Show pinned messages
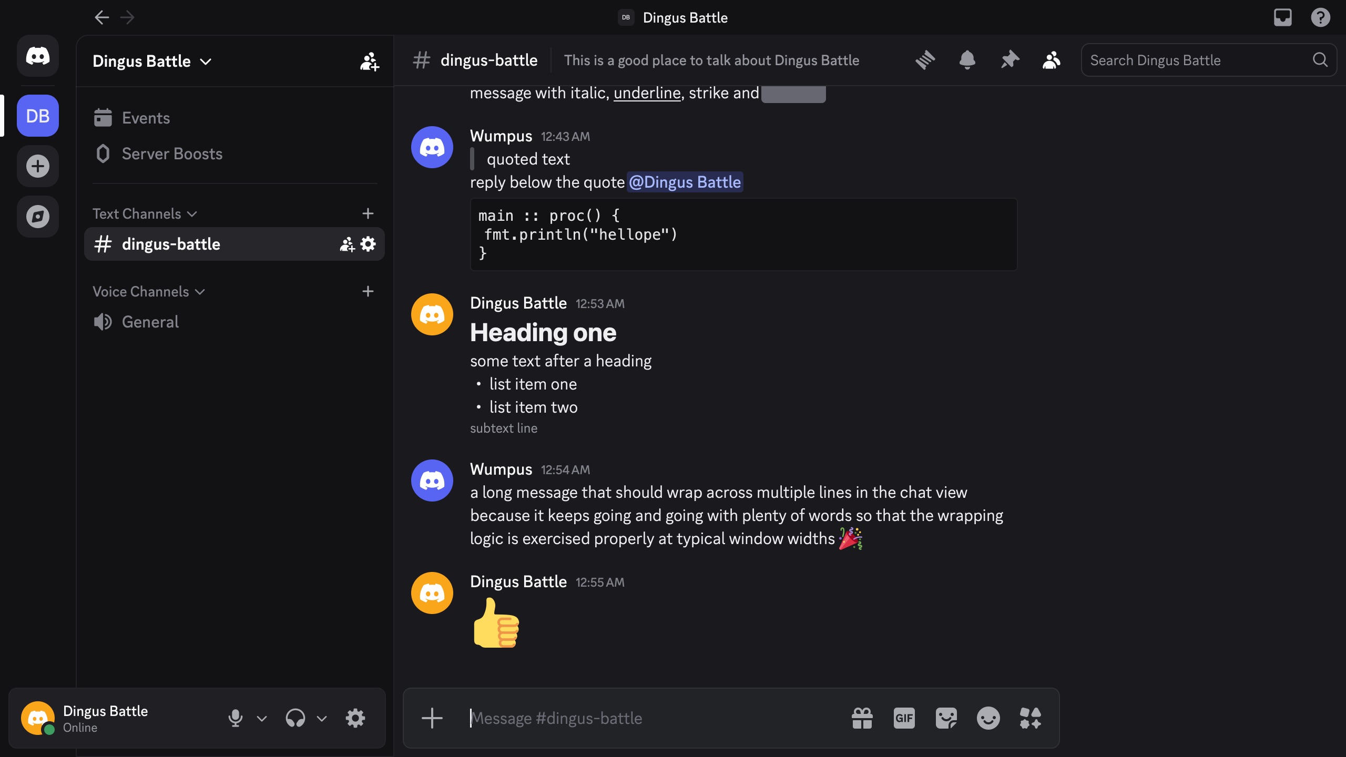 pyautogui.click(x=1009, y=60)
